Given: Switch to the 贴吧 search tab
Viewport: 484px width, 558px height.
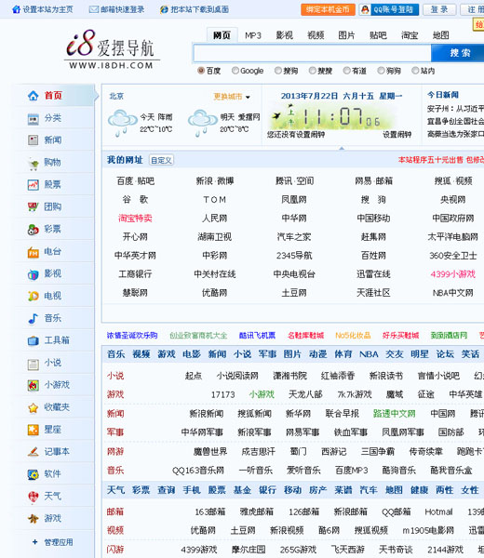Looking at the screenshot, I should coord(378,35).
